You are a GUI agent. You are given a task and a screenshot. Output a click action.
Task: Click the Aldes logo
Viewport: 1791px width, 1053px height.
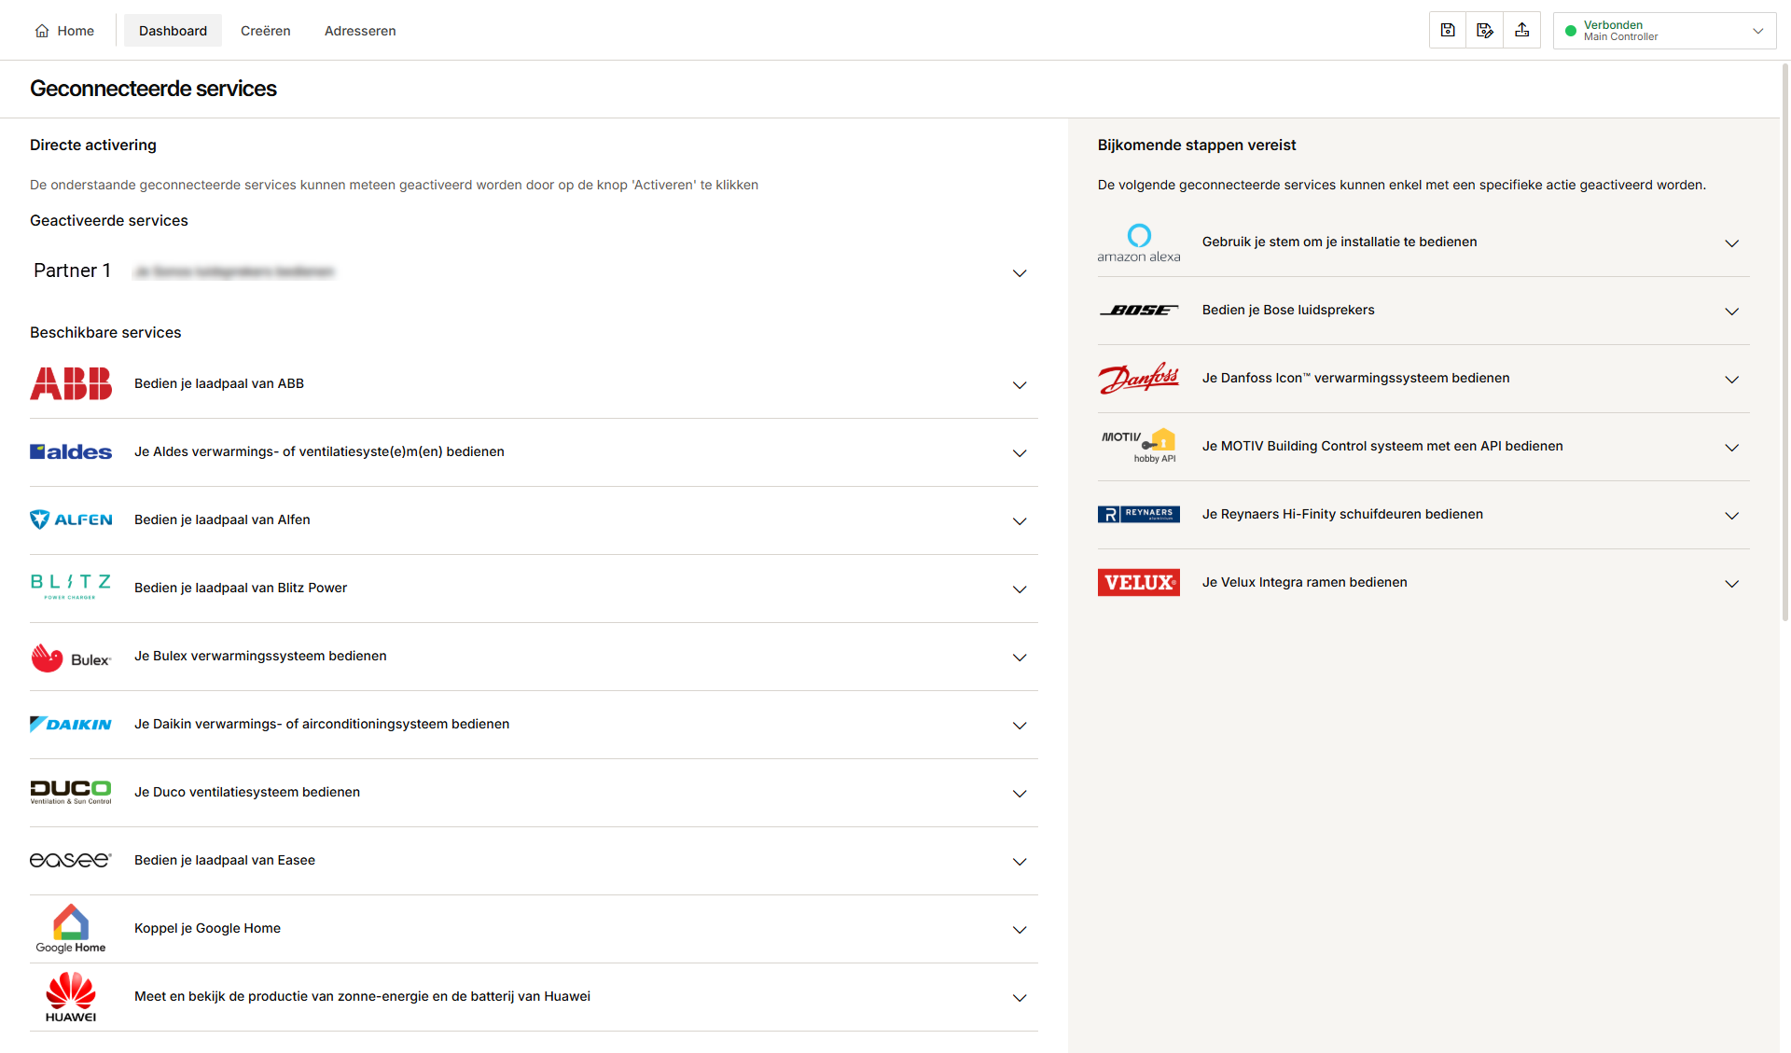tap(71, 451)
